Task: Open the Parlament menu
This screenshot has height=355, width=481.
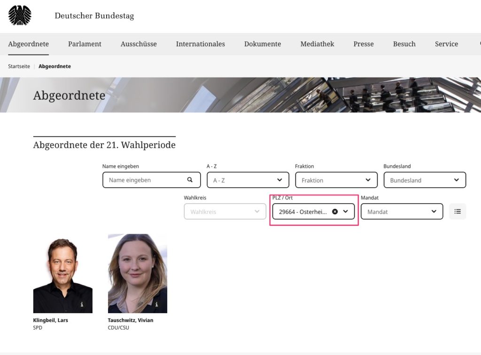Action: (85, 44)
